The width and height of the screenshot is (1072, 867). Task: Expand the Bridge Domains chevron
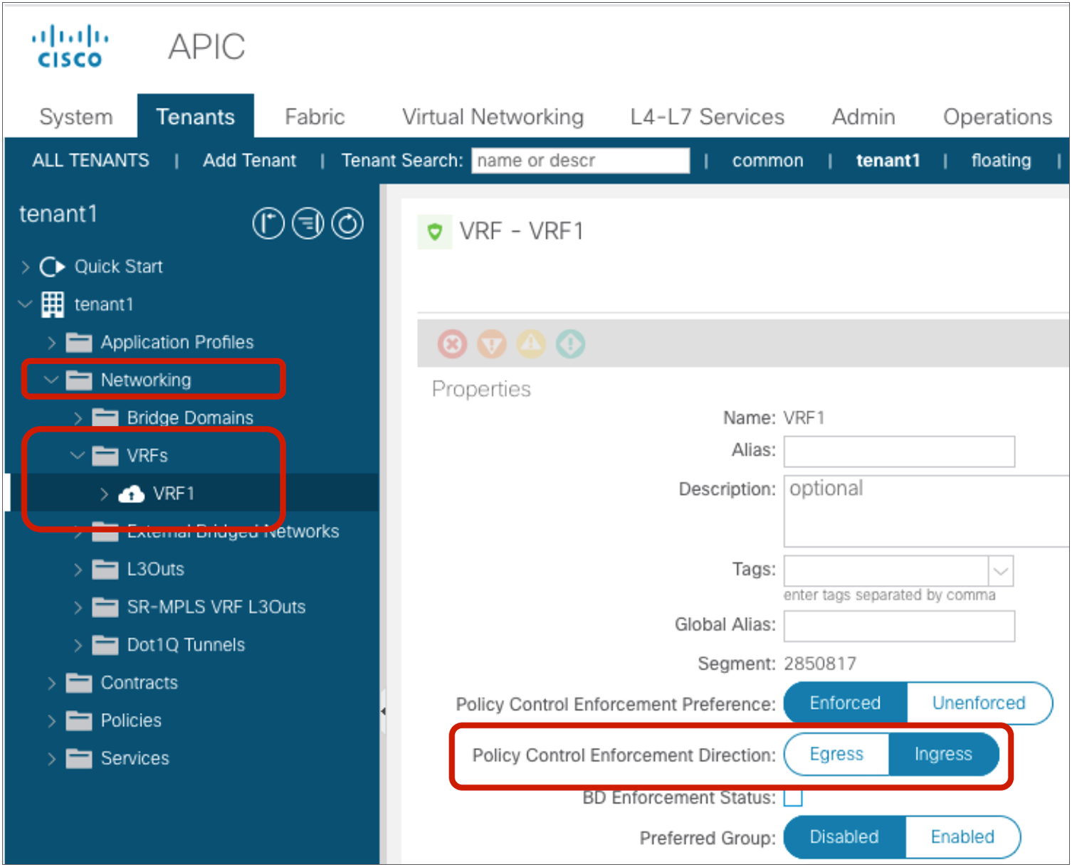[x=78, y=418]
